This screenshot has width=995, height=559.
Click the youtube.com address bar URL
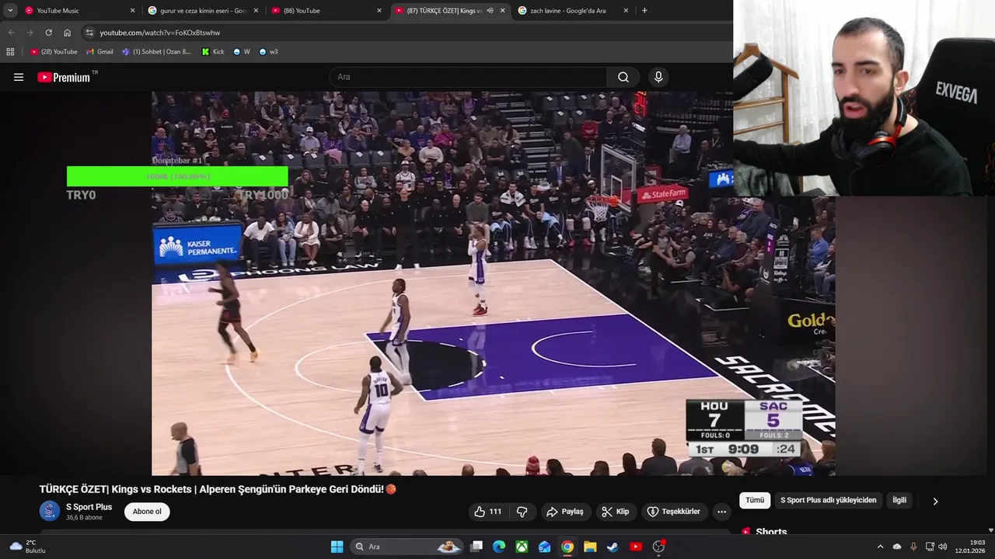[x=159, y=33]
